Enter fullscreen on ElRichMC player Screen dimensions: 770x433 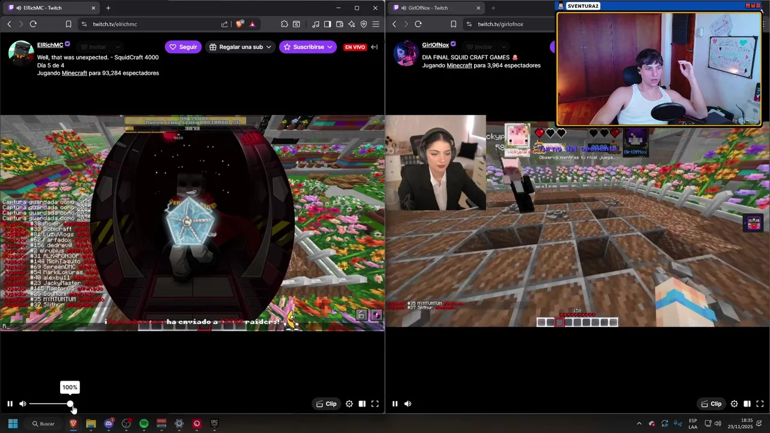pos(375,404)
